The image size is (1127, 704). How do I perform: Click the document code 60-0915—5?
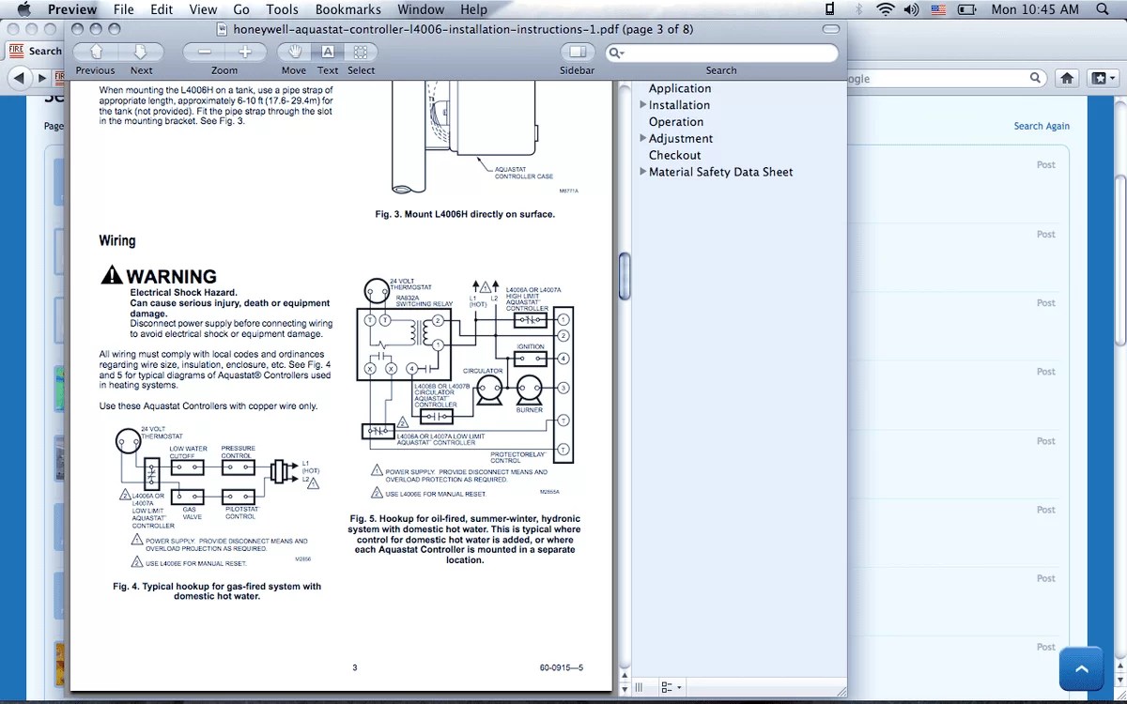[562, 668]
